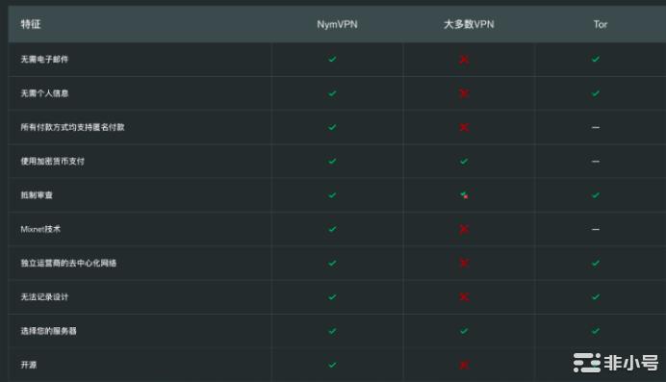Select the 大多数VPN column header
Screen dimensions: 666x382
pyautogui.click(x=469, y=24)
